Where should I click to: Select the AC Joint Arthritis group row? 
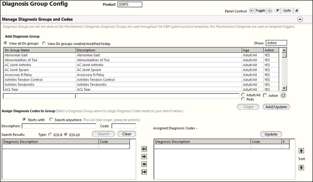(141, 65)
